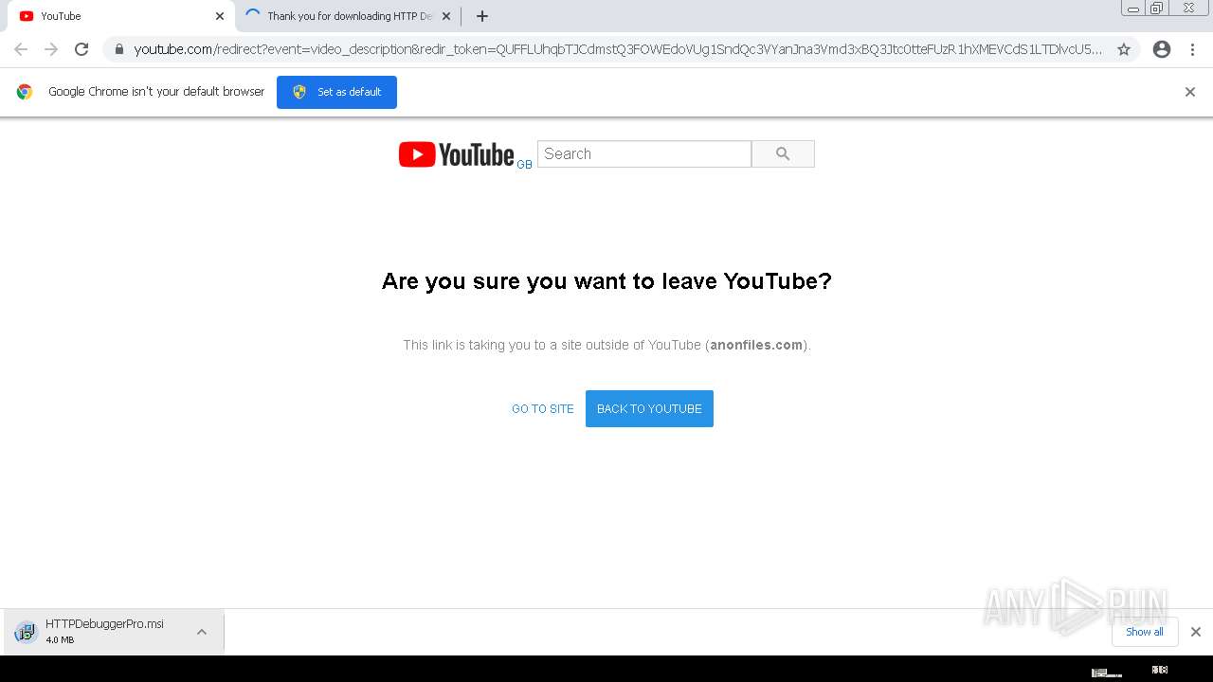
Task: Click the HTTPDebuggerPro.msi installer icon
Action: (26, 632)
